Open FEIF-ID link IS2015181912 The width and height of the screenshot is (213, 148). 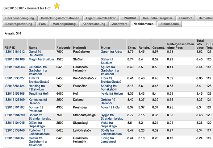tap(15, 51)
